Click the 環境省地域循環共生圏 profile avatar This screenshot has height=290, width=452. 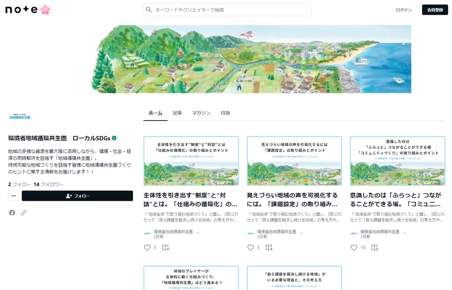19,117
